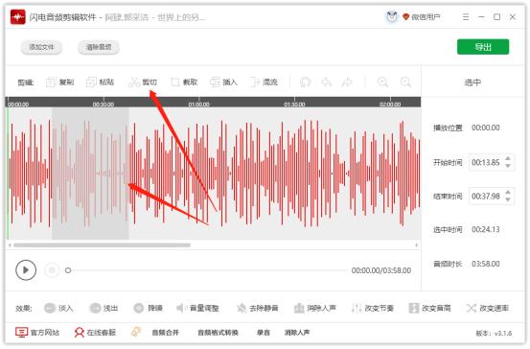Screen dimensions: 530x349
Task: Click the 选中时间 value 00:24.13
Action: [x=486, y=229]
